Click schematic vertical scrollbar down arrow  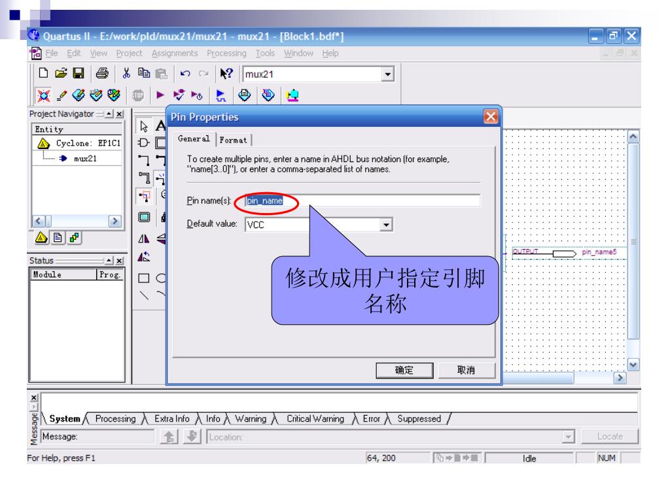(633, 365)
